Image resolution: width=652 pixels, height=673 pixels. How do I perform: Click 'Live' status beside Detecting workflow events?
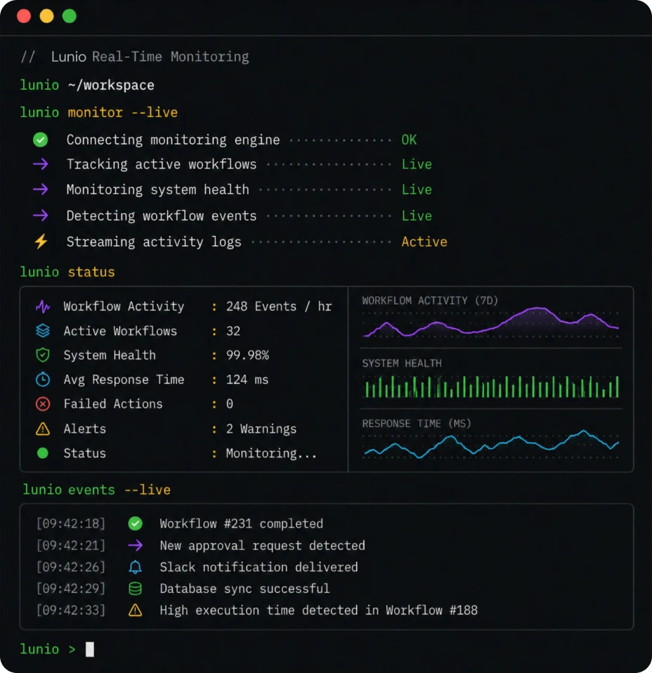click(417, 216)
